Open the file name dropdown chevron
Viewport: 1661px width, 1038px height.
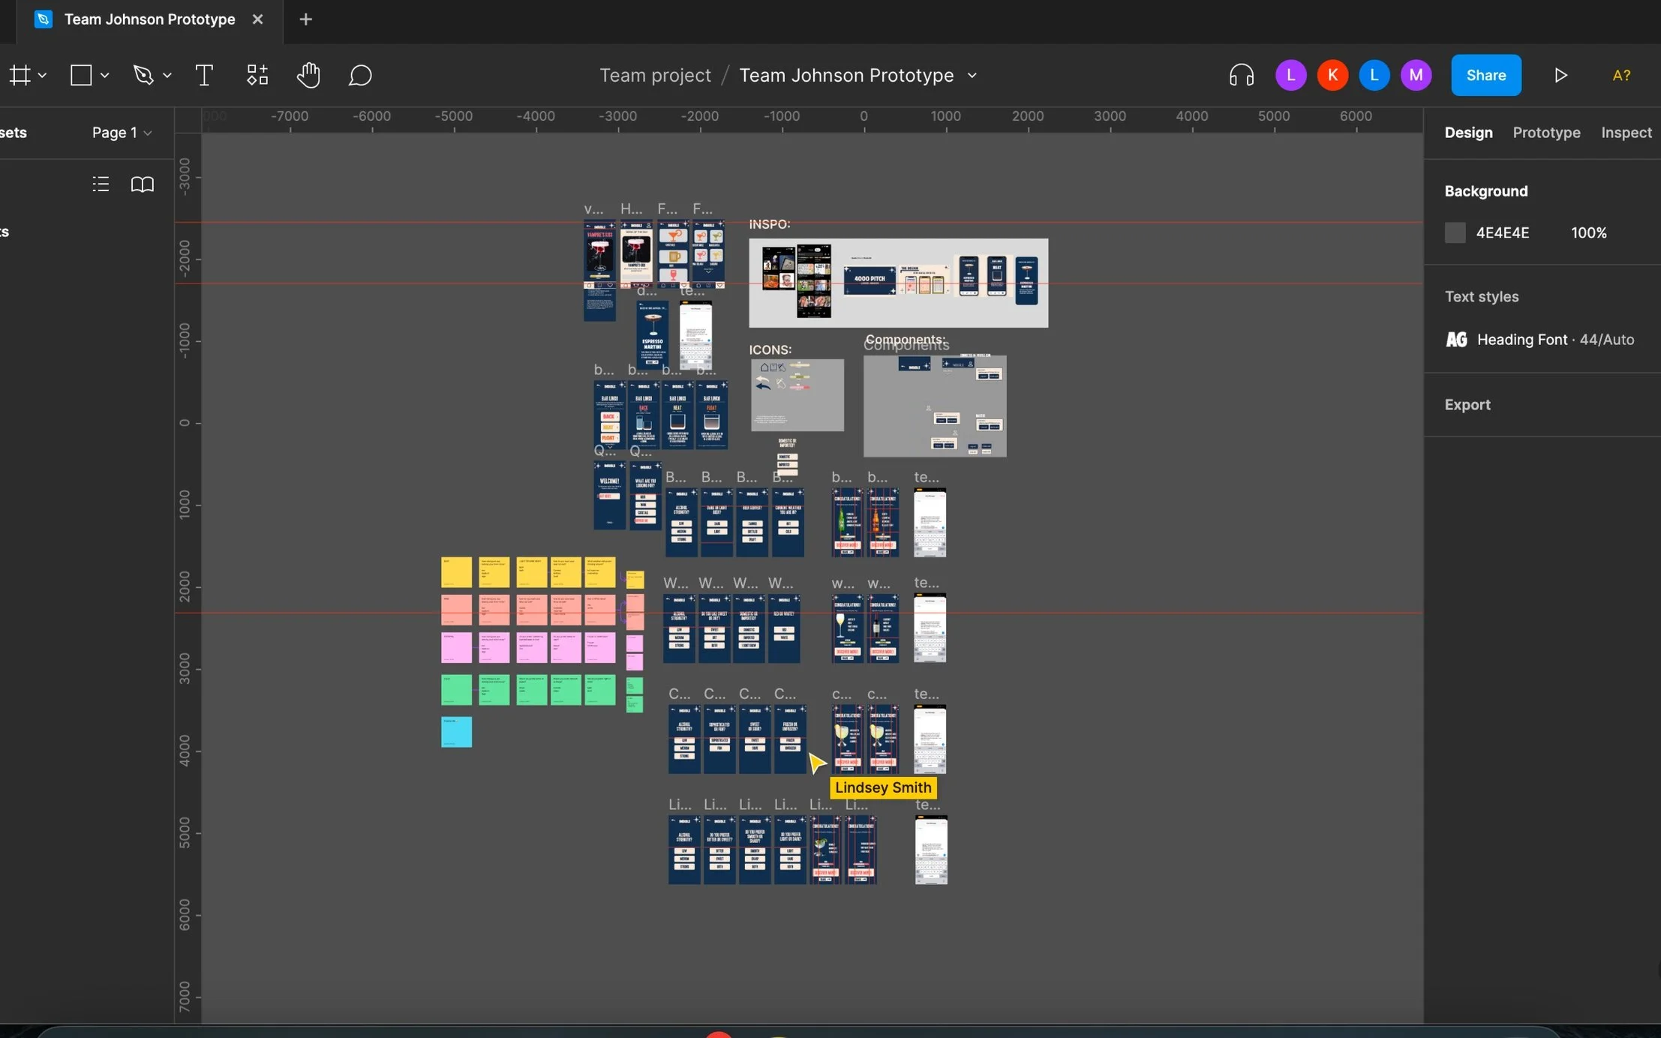point(972,75)
